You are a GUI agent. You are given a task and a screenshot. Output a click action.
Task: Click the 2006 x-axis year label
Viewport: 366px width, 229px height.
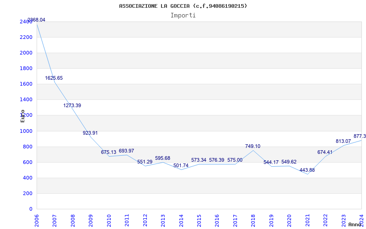coord(37,220)
